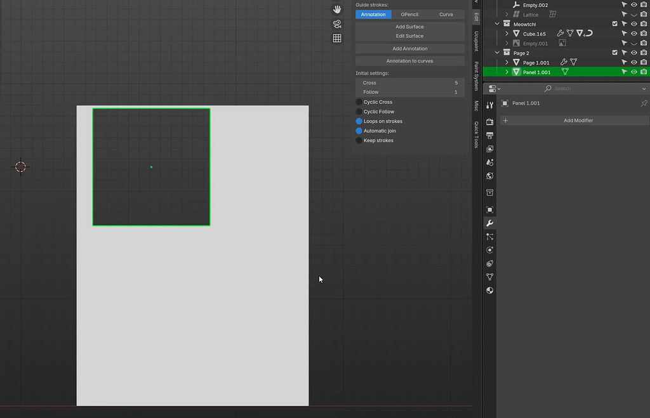
Task: Show hidden Lattice object in viewport
Action: coord(634,14)
